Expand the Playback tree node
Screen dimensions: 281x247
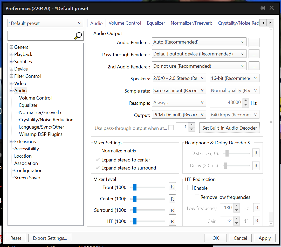11,54
